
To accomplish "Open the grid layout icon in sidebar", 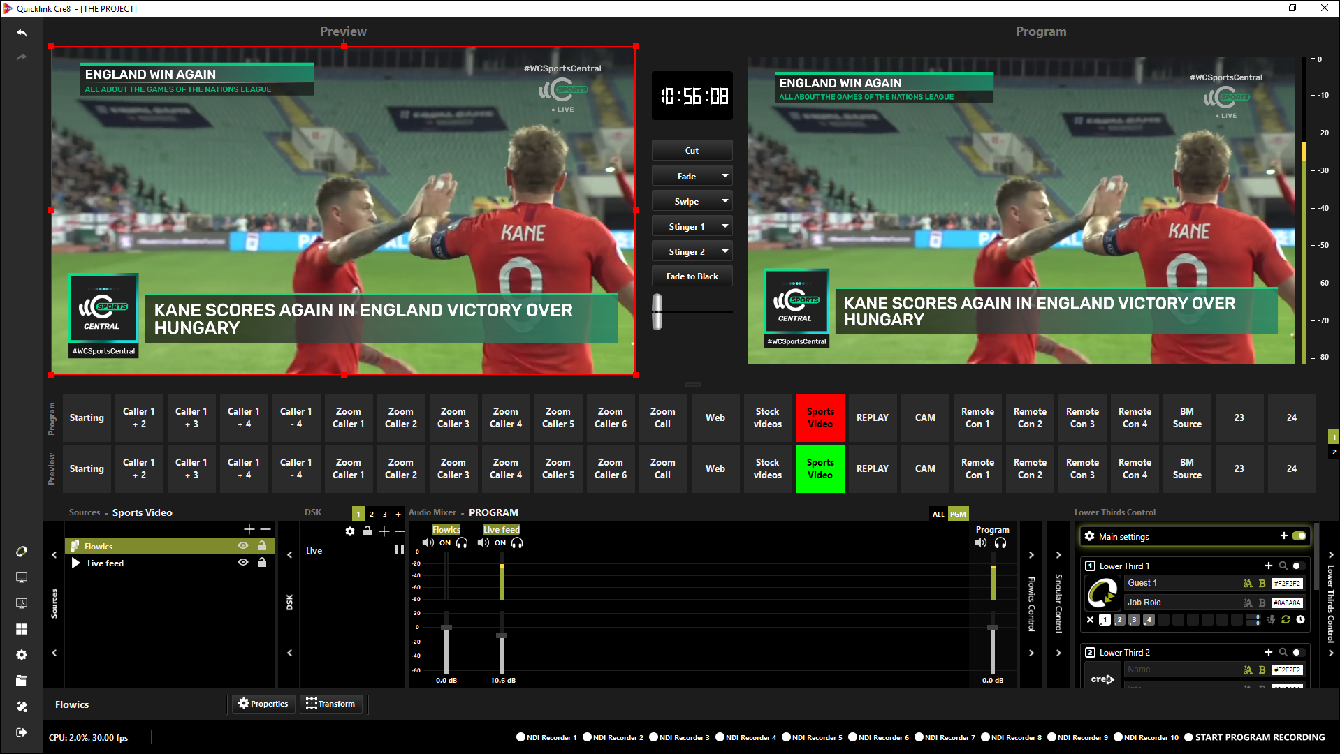I will (22, 629).
